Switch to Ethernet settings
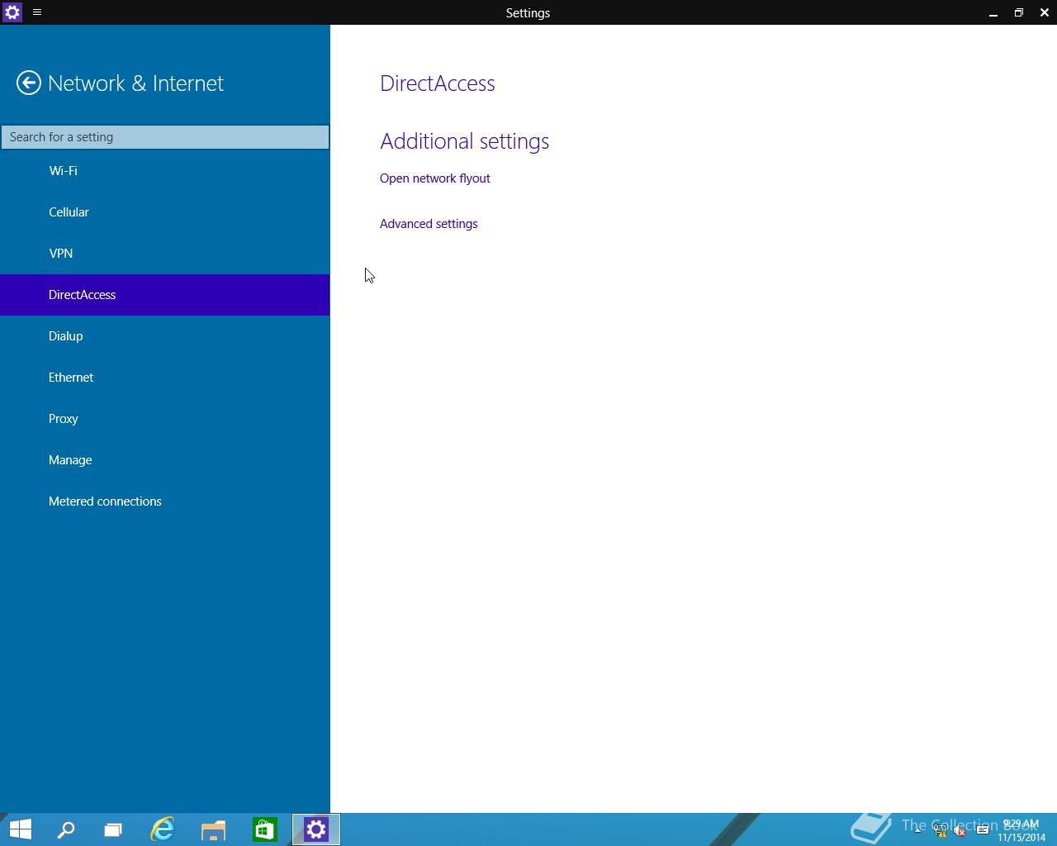Image resolution: width=1057 pixels, height=846 pixels. pos(165,378)
